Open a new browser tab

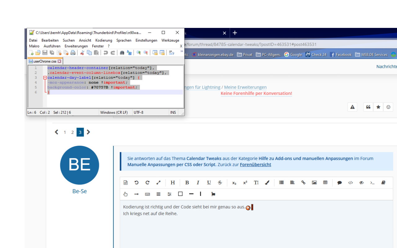235,33
